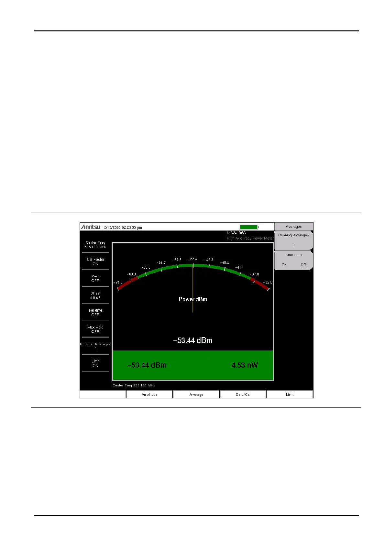This screenshot has width=385, height=545.
Task: Click the -65.8 scale label
Action: [146, 267]
